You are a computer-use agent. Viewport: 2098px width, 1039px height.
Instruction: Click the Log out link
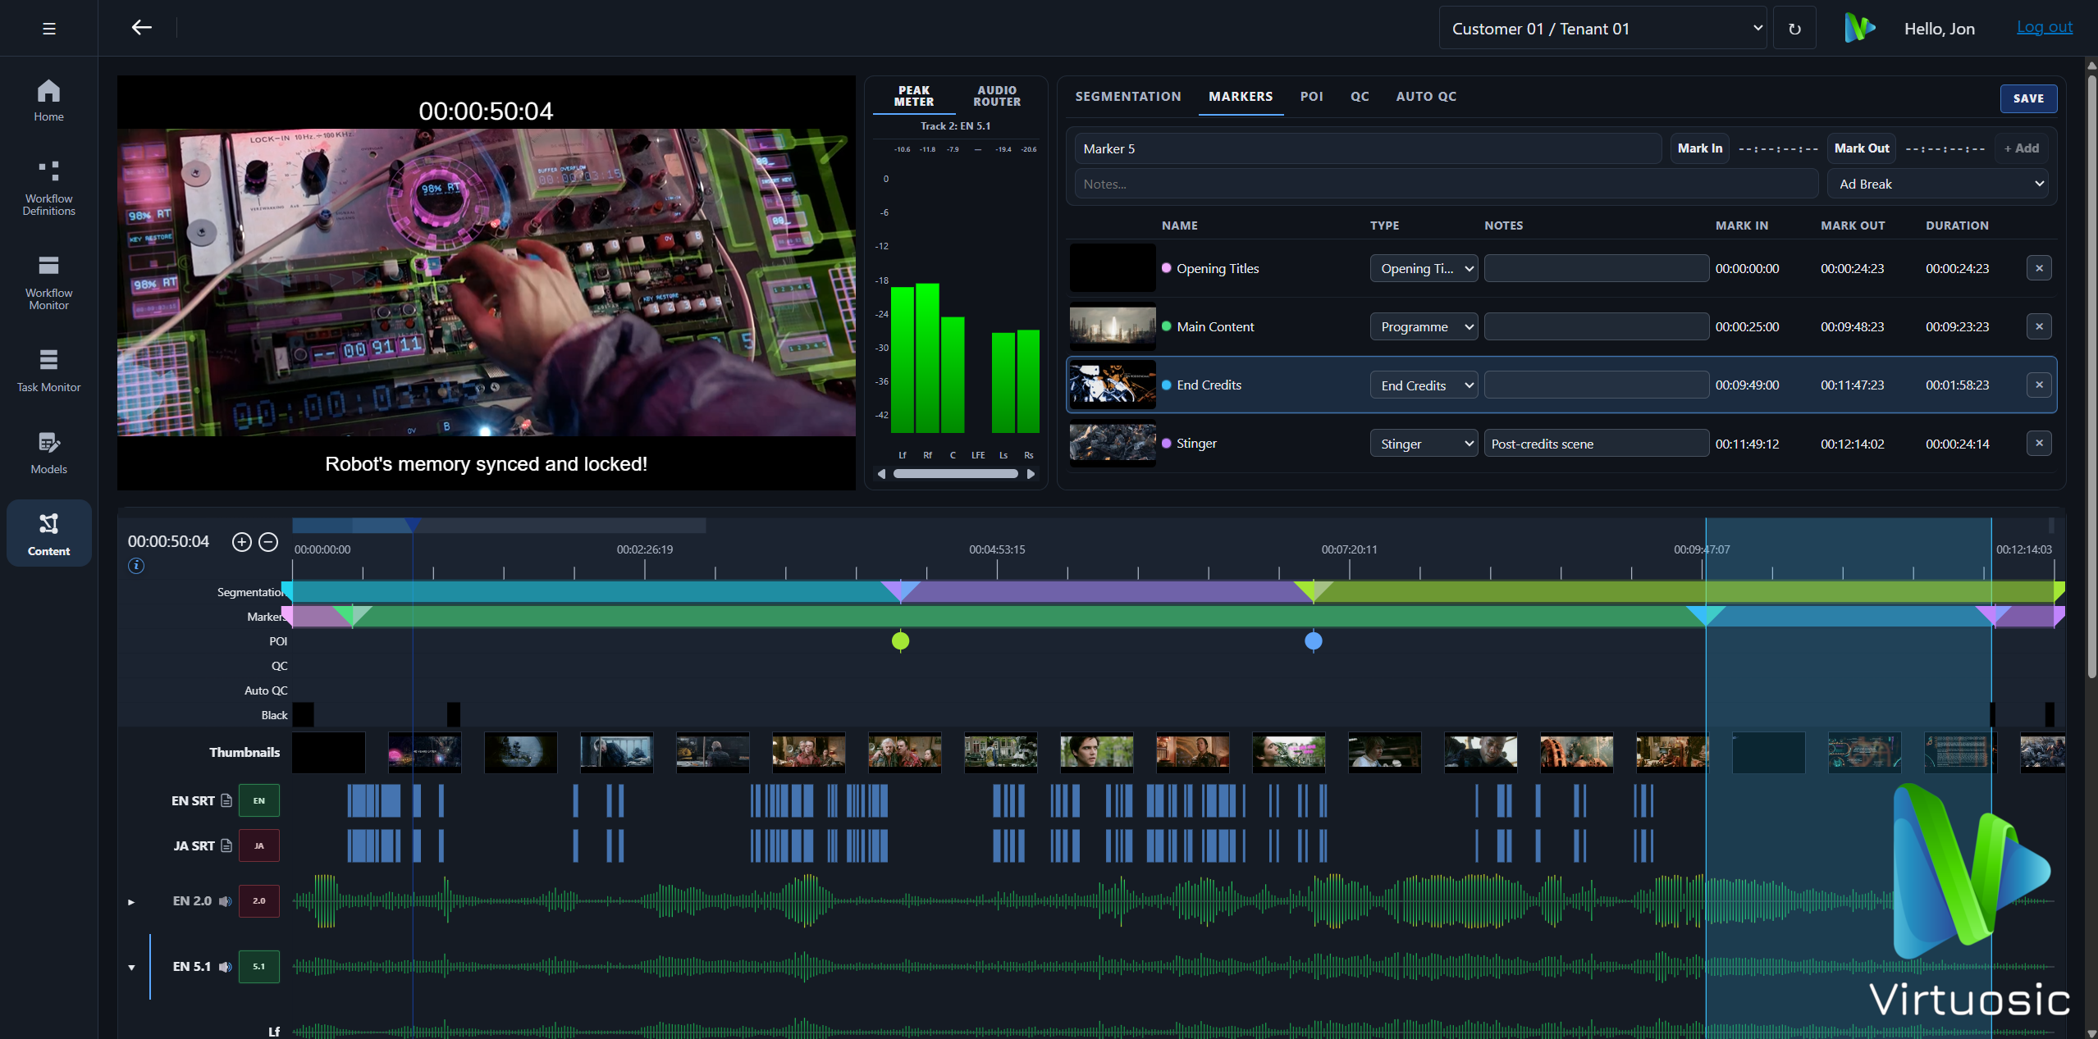click(x=2044, y=27)
